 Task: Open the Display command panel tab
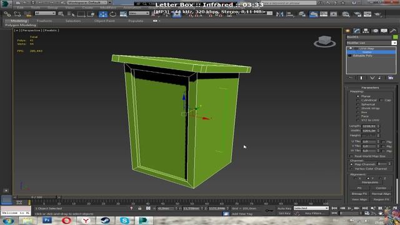coord(384,31)
